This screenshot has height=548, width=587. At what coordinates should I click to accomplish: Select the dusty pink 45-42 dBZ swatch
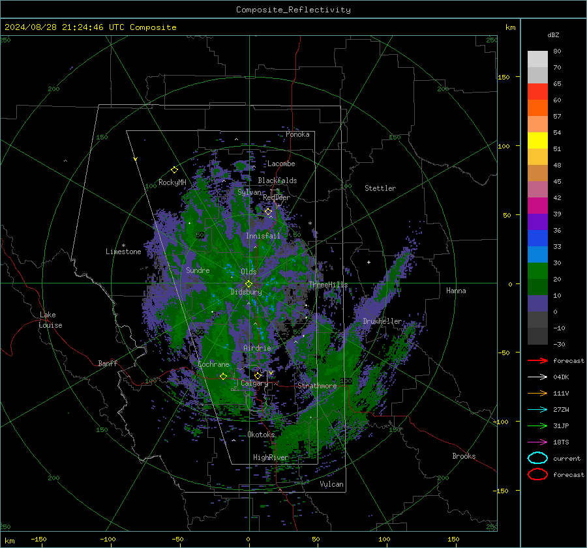pyautogui.click(x=537, y=189)
